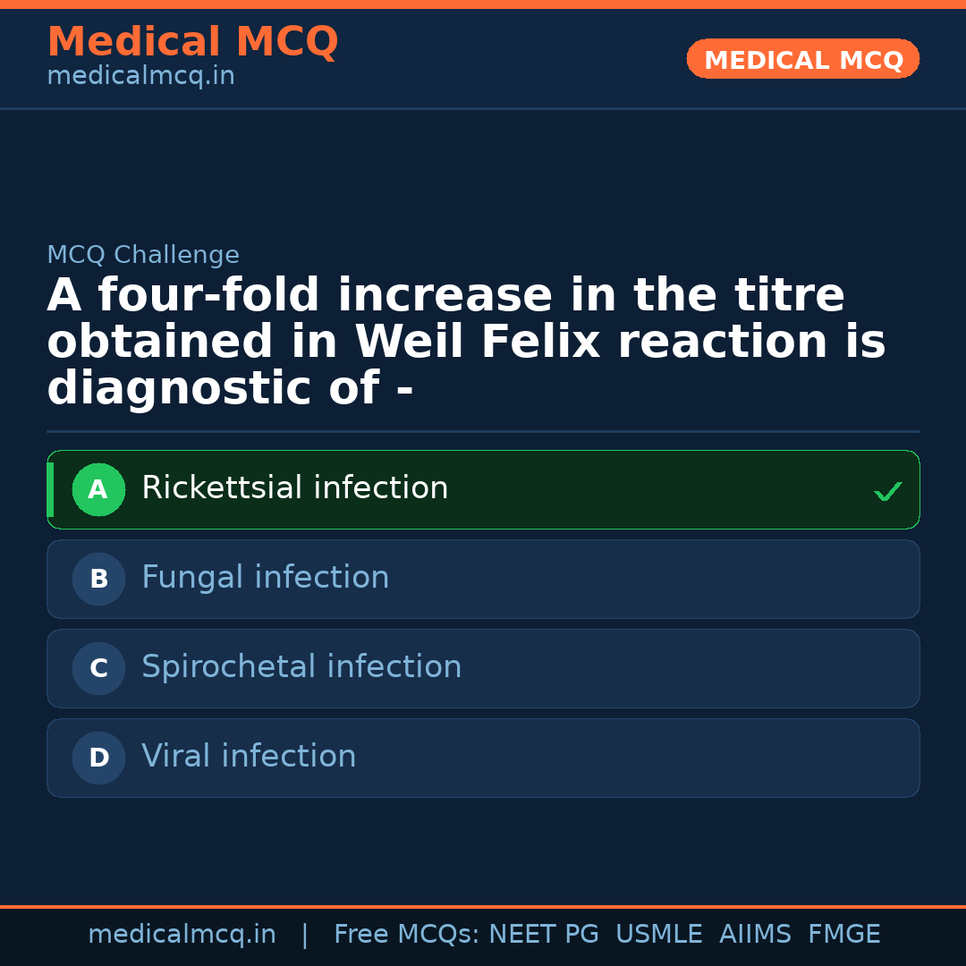Click the MCQ Challenge label
The width and height of the screenshot is (966, 966).
coord(143,255)
